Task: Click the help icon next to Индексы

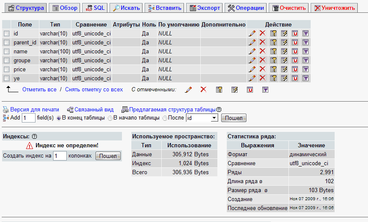Action: click(35, 136)
